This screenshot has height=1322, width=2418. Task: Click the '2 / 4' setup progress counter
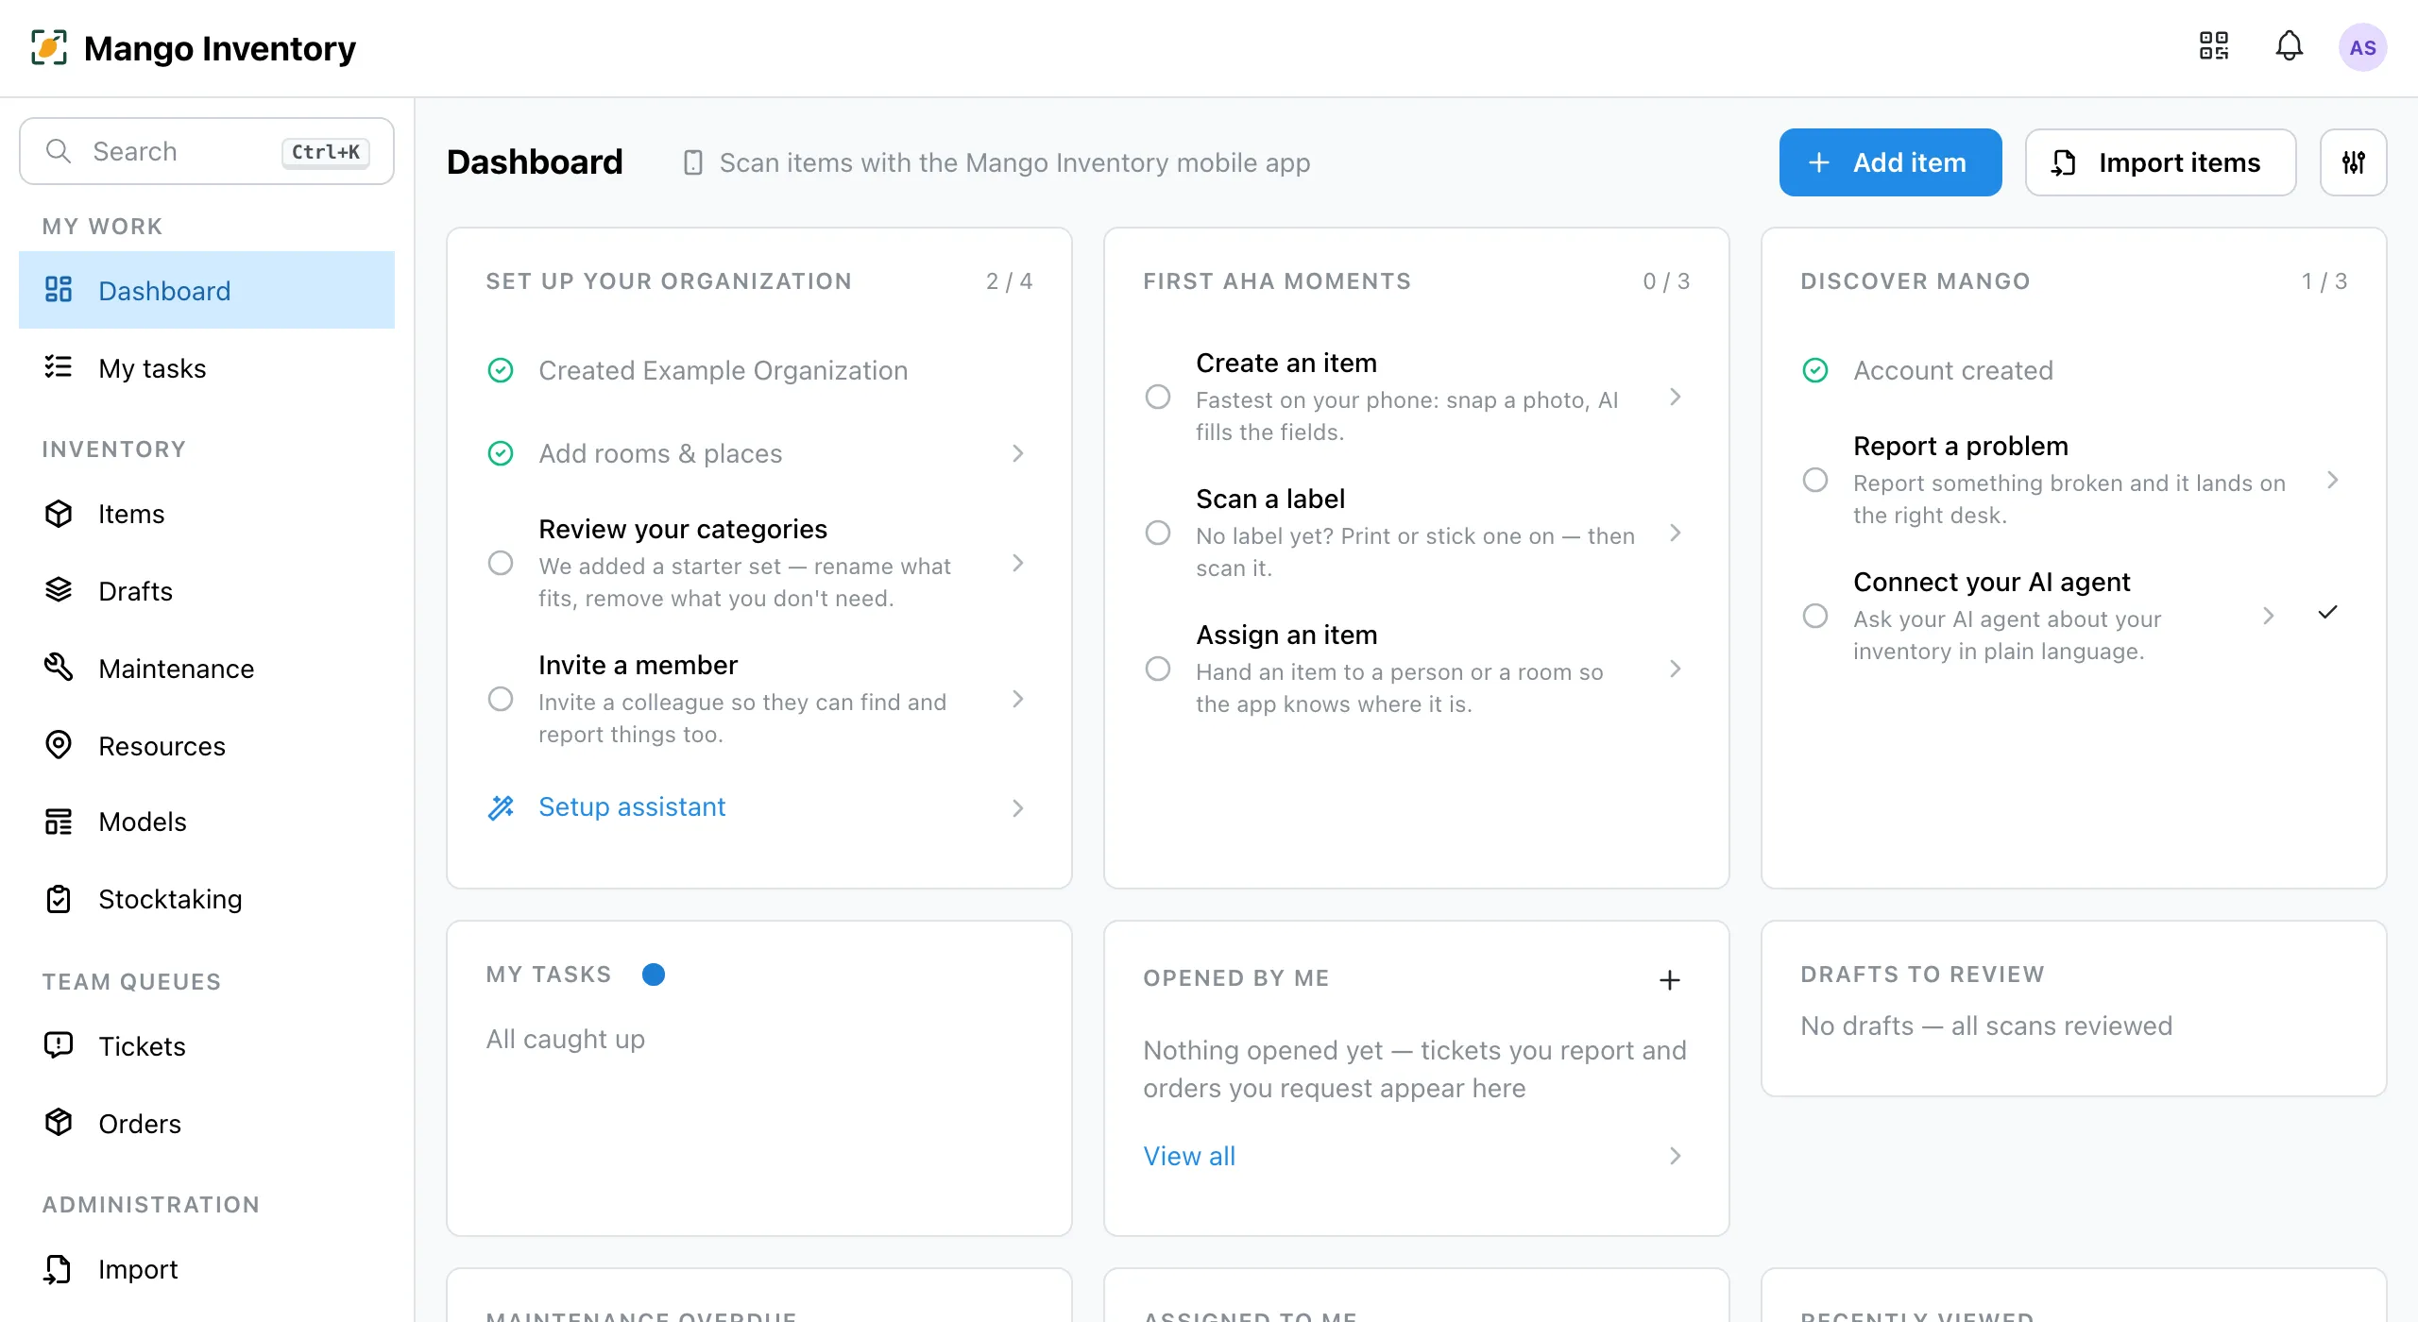(x=1009, y=281)
